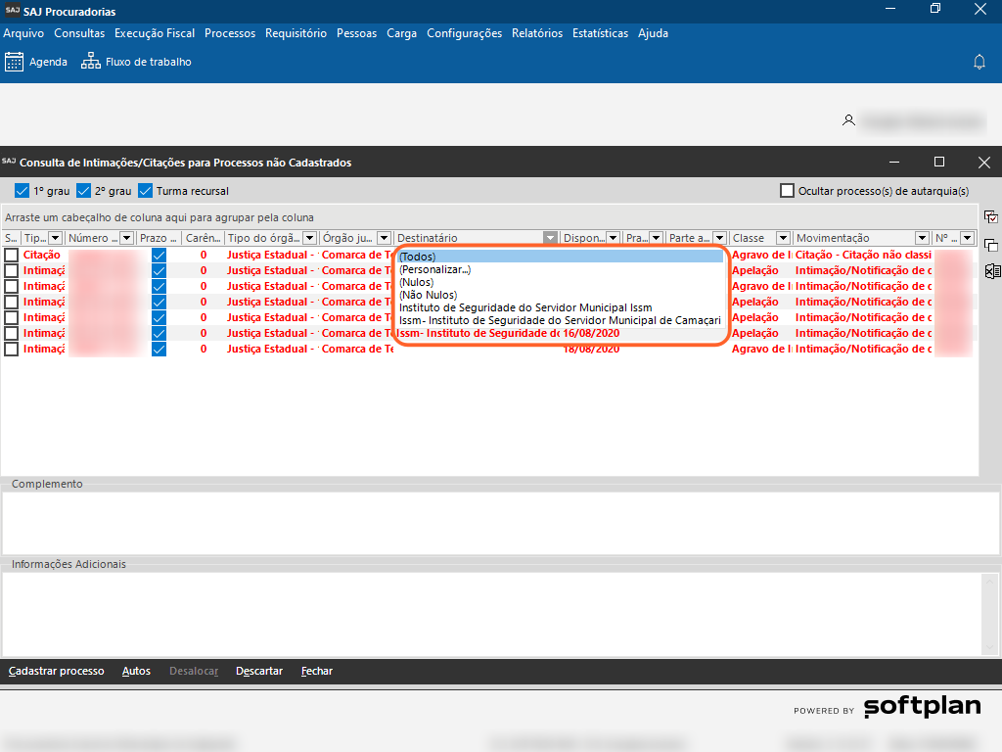Toggle the Turma recursal checkbox

pyautogui.click(x=147, y=191)
